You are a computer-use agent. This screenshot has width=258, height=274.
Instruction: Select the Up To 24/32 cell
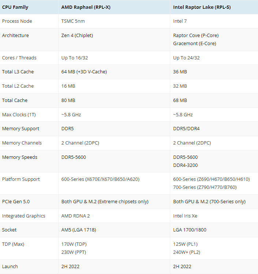click(x=186, y=58)
